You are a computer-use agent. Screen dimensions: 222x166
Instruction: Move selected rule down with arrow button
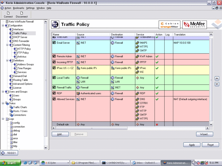(x=217, y=84)
